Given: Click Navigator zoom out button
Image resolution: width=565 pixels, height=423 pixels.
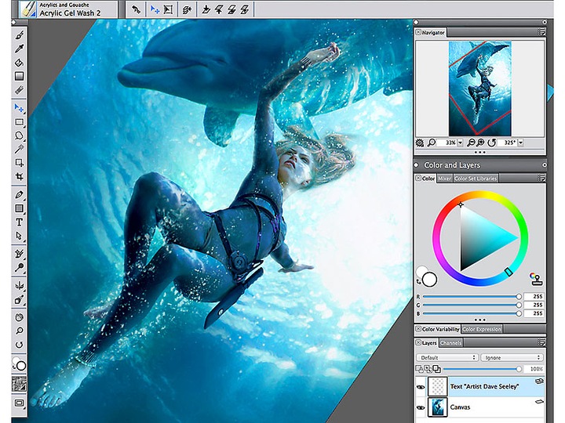Looking at the screenshot, I should click(x=471, y=143).
